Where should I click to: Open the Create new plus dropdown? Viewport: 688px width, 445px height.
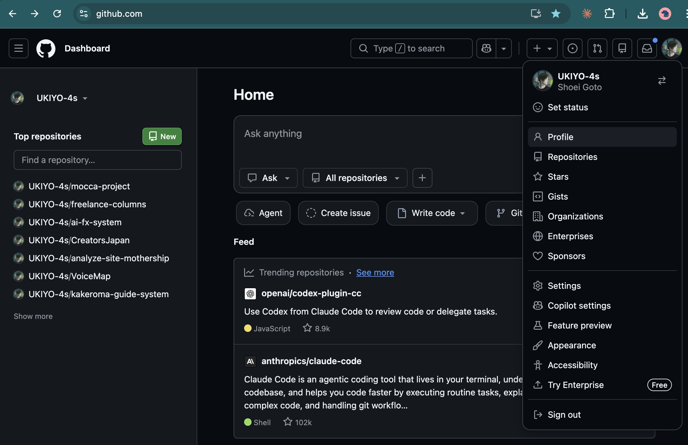coord(542,48)
